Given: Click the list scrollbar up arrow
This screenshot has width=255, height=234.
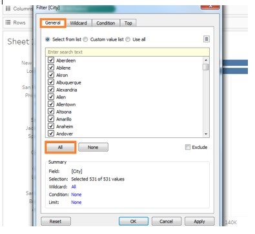Looking at the screenshot, I should (206, 60).
